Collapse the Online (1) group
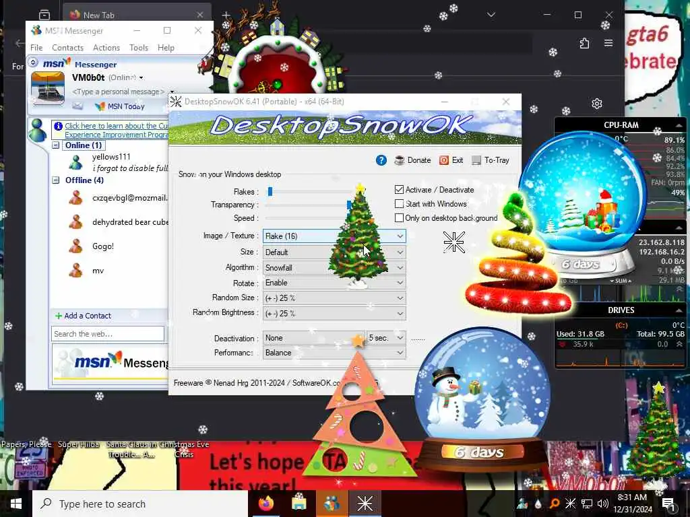This screenshot has height=517, width=690. pyautogui.click(x=56, y=145)
